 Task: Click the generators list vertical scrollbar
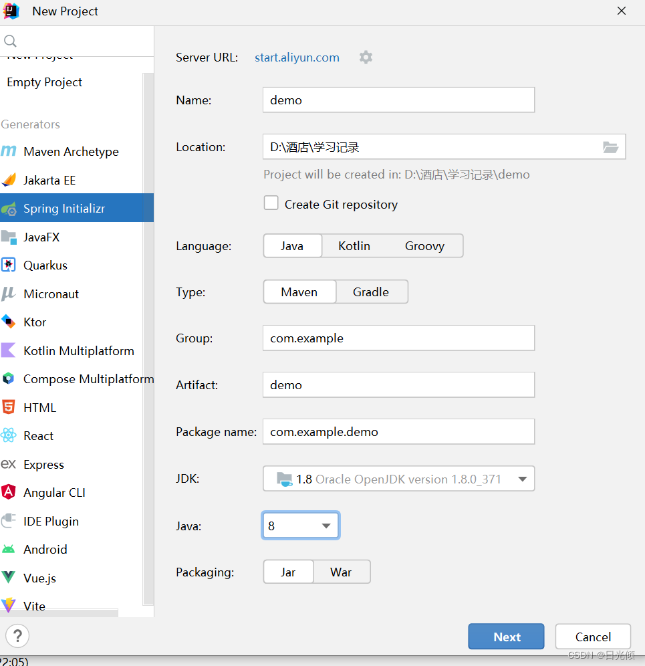pos(148,338)
